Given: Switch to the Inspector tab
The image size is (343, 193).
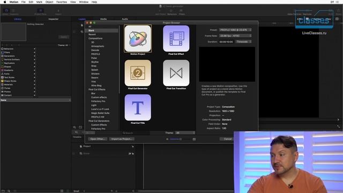Looking at the screenshot, I should click(54, 19).
